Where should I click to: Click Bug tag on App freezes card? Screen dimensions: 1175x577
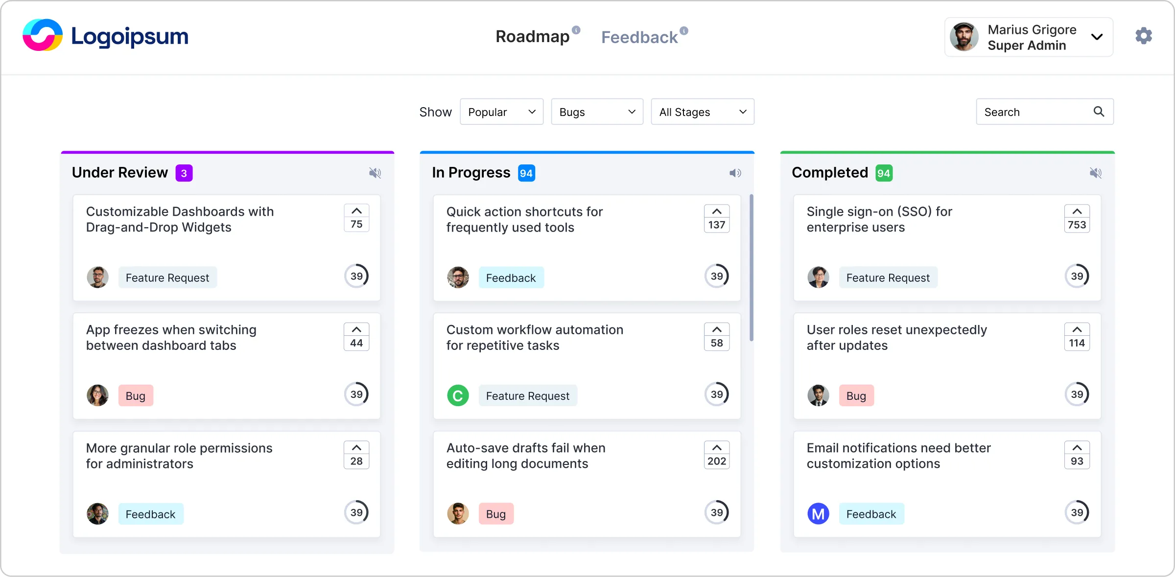[136, 395]
